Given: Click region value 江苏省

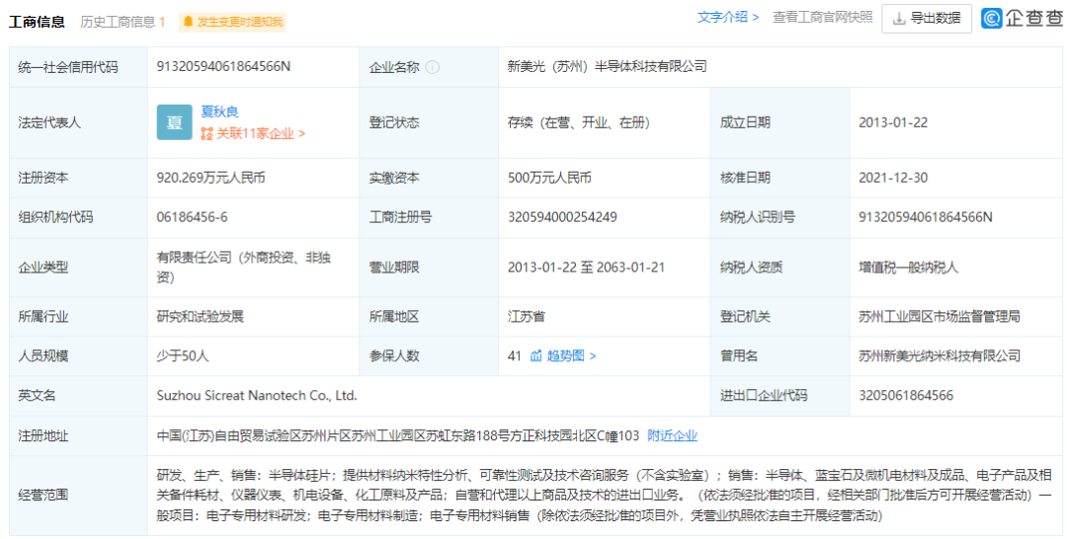Looking at the screenshot, I should coord(526,316).
